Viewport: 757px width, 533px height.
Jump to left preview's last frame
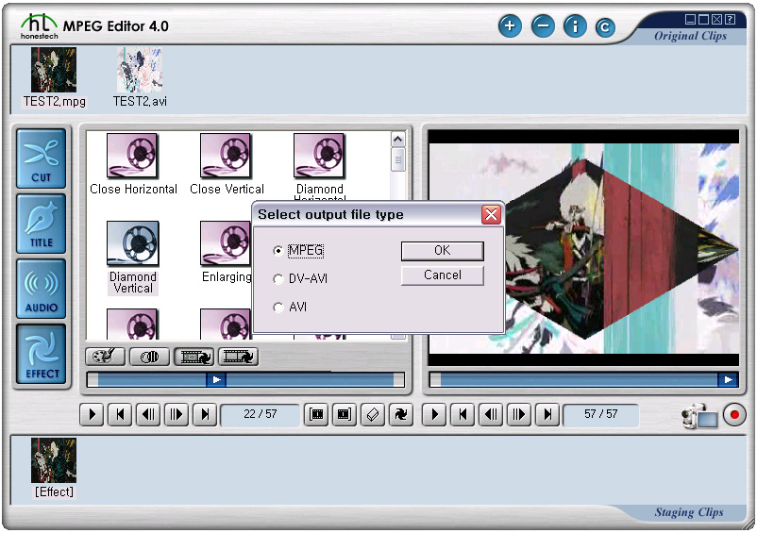(x=205, y=414)
